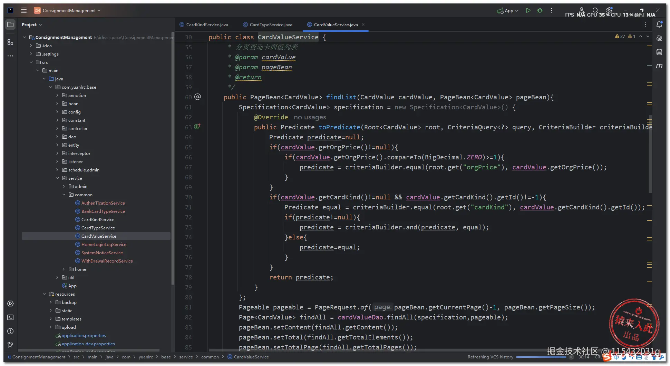This screenshot has height=366, width=670.
Task: Switch to the CardKindService.java tab
Action: [x=204, y=24]
